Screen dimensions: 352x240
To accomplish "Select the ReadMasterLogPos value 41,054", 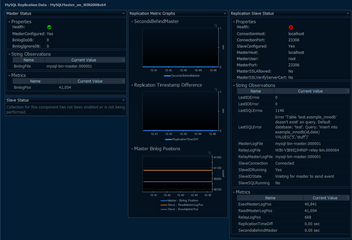I will point(310,211).
